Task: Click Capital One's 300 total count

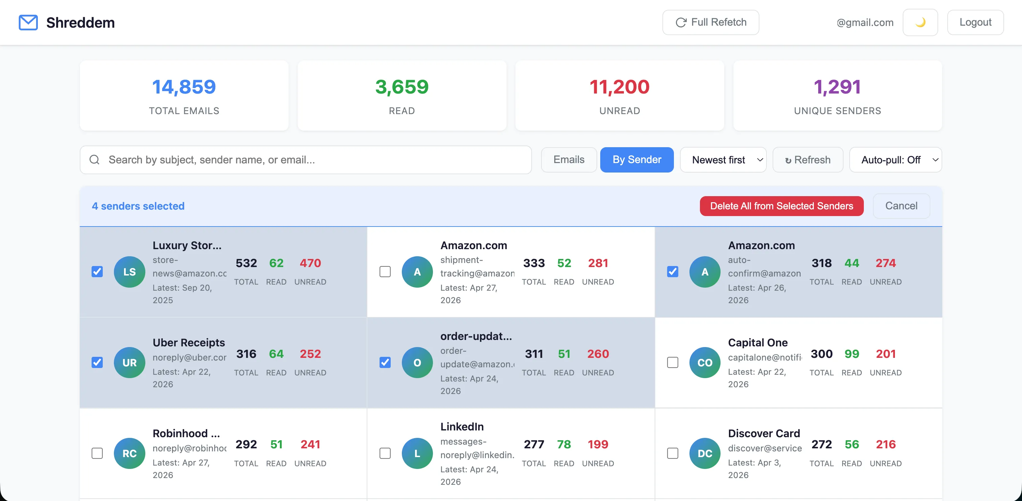Action: click(821, 354)
